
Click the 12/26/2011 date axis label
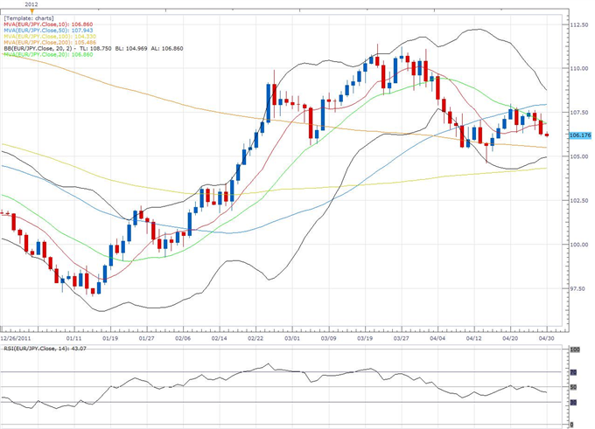tap(16, 338)
